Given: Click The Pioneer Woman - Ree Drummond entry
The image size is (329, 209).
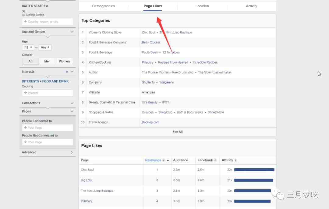Looking at the screenshot, I should pyautogui.click(x=168, y=72).
